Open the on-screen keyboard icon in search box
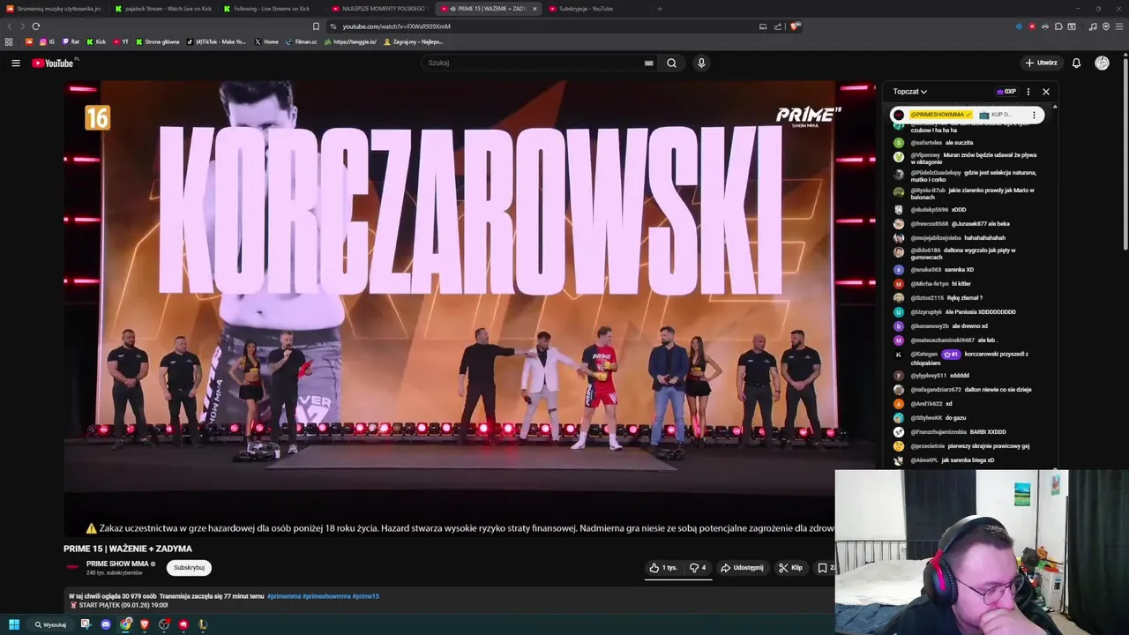 pyautogui.click(x=649, y=63)
